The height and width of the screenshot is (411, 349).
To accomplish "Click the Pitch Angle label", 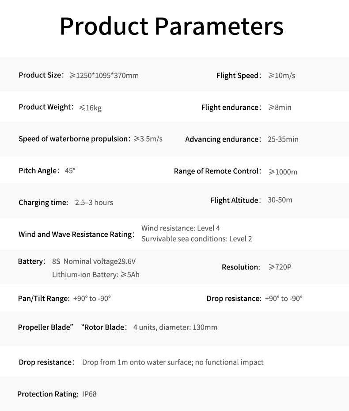I will click(38, 171).
